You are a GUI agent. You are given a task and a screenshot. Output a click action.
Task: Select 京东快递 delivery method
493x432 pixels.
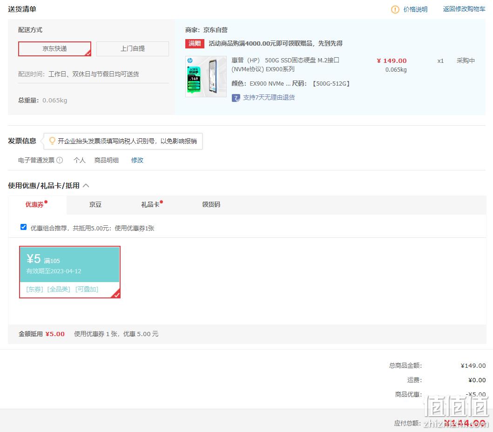(55, 49)
